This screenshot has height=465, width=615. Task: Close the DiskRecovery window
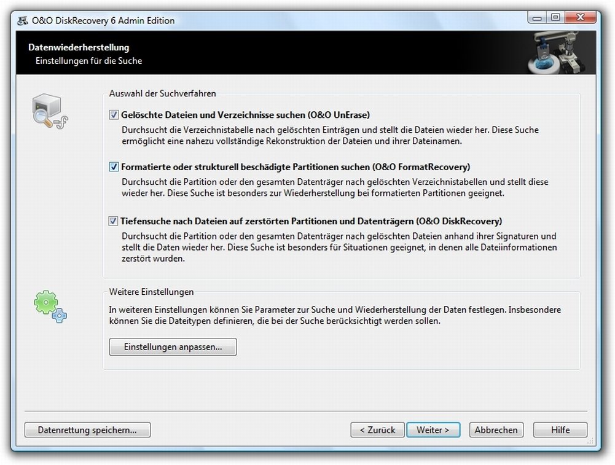(581, 18)
